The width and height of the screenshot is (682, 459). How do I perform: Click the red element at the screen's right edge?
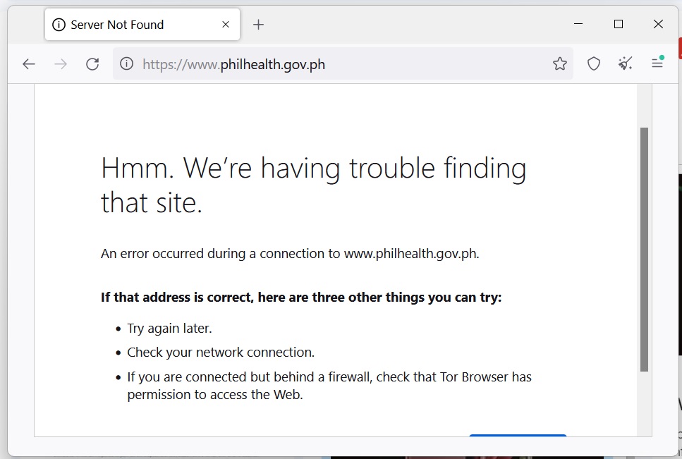click(679, 48)
